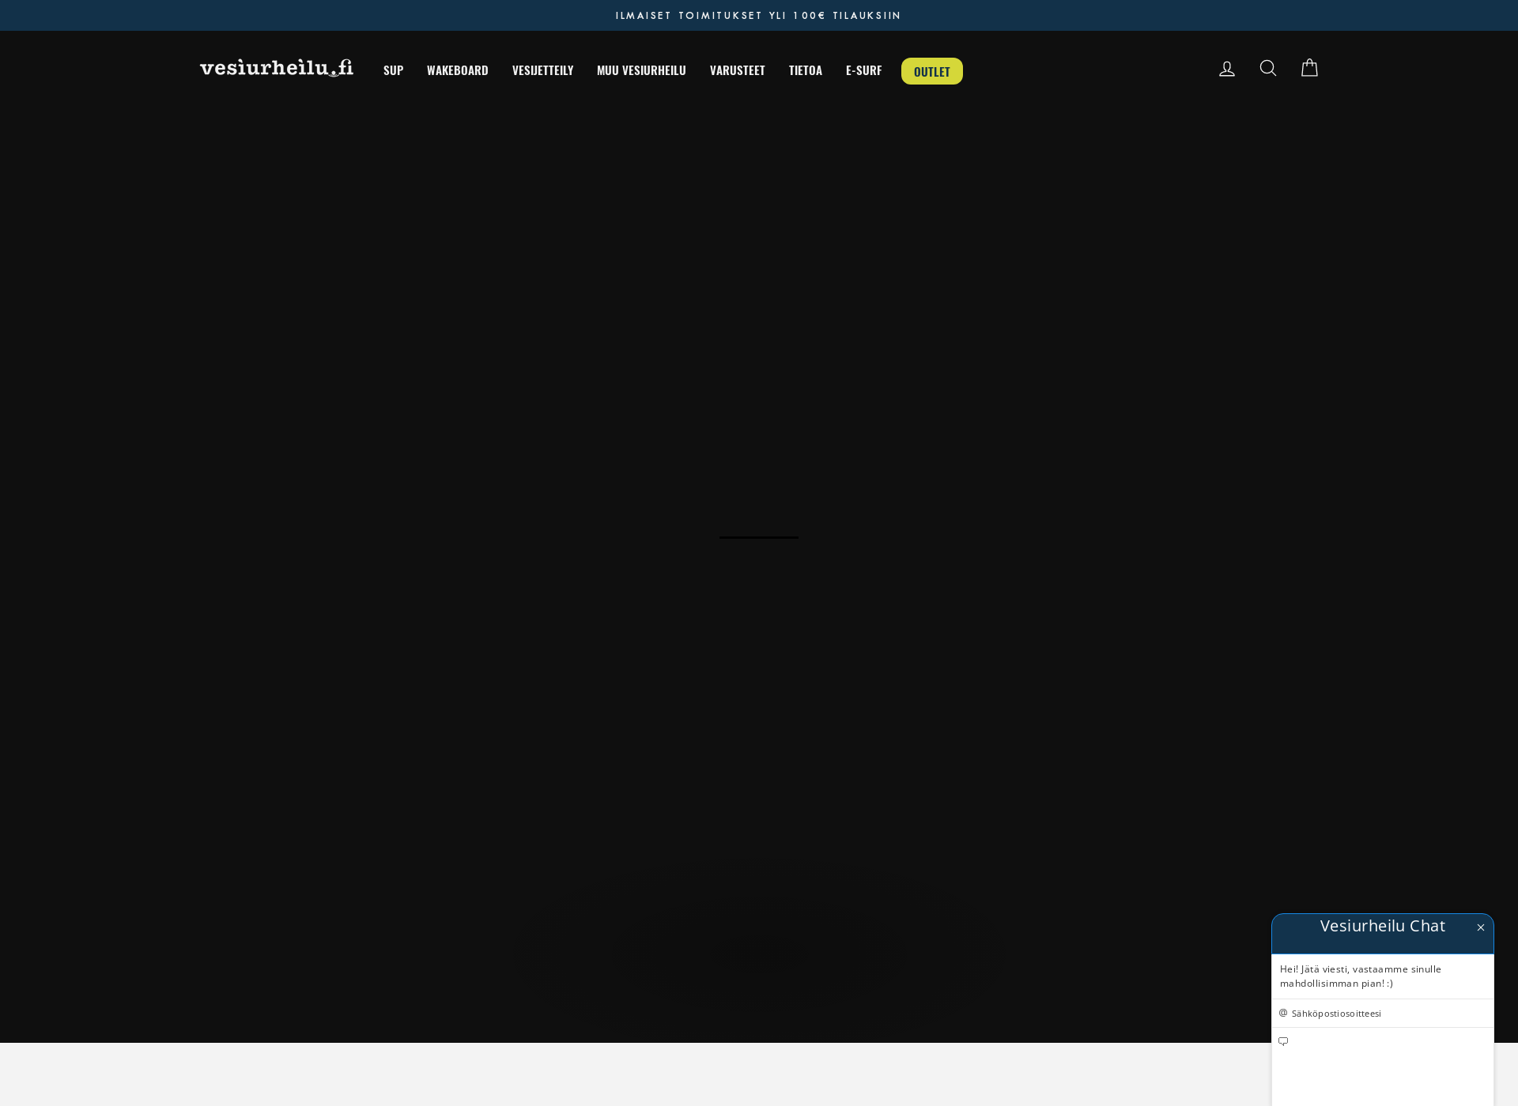Open the E-Surf menu
This screenshot has height=1106, width=1518.
point(863,70)
